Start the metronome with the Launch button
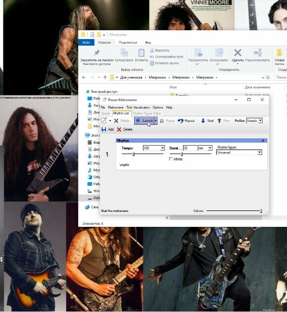Viewport: 287px width, 312px height. [144, 121]
